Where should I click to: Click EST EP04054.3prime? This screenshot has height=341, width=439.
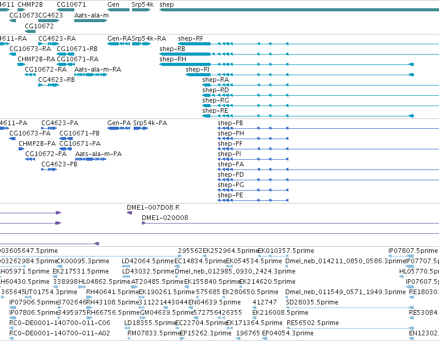tap(265, 338)
